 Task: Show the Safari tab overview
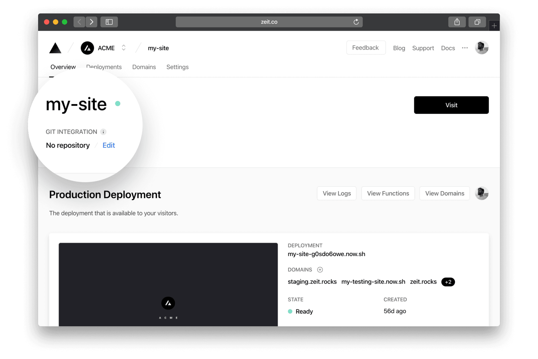click(x=477, y=22)
